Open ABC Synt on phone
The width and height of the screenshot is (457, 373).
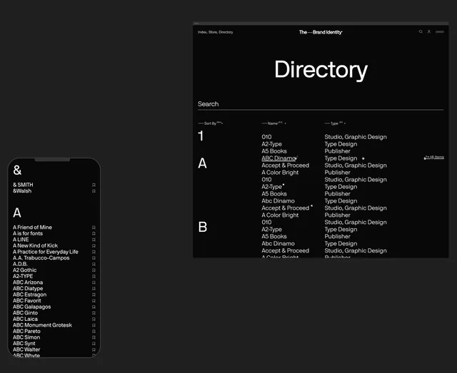(24, 344)
